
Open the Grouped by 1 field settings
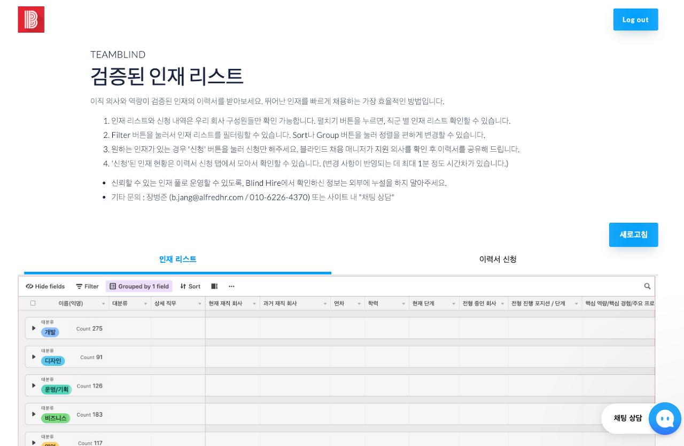click(x=139, y=286)
